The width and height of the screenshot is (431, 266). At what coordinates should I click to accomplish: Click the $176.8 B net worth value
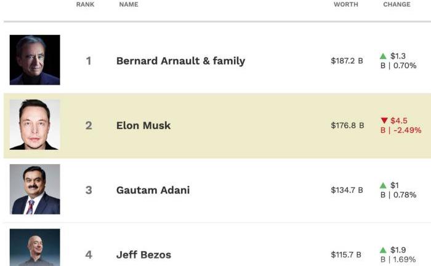[347, 125]
